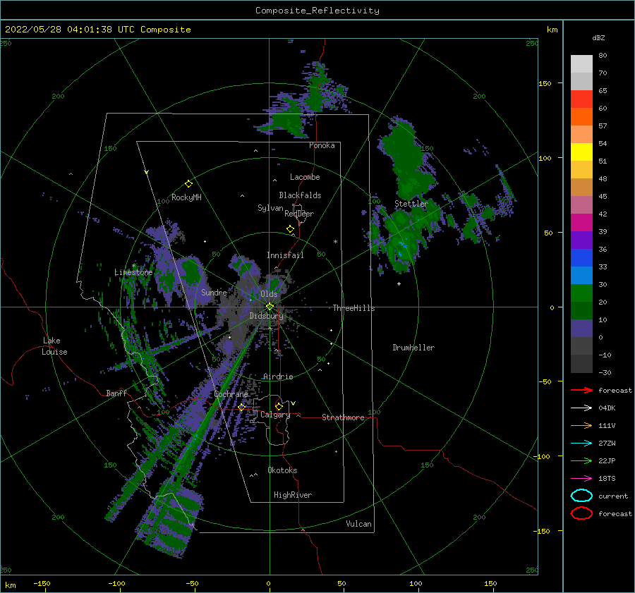635x593 pixels.
Task: Click the white 04DK arrow icon
Action: coord(581,408)
